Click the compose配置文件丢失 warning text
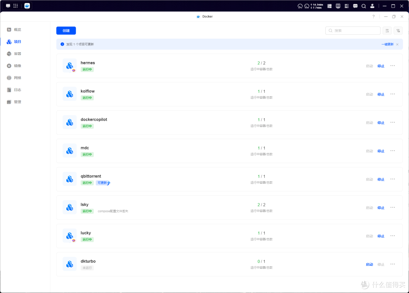Image resolution: width=409 pixels, height=293 pixels. (x=113, y=211)
